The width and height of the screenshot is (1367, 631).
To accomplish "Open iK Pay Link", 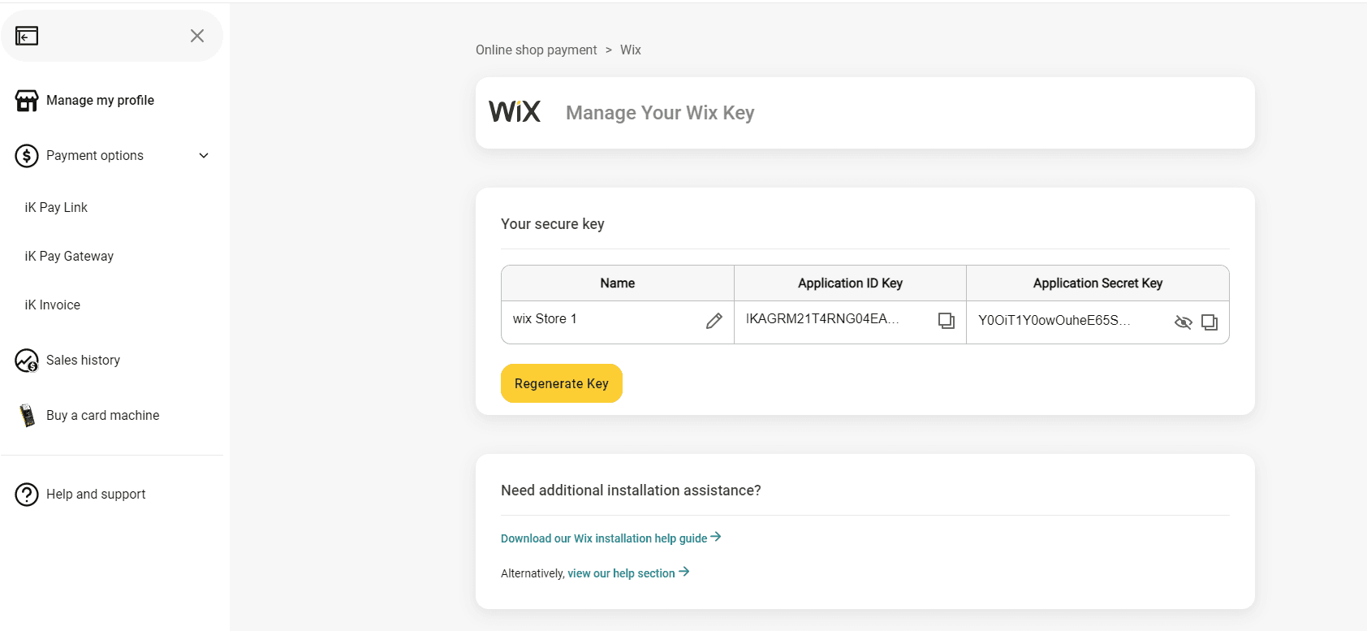I will point(56,208).
